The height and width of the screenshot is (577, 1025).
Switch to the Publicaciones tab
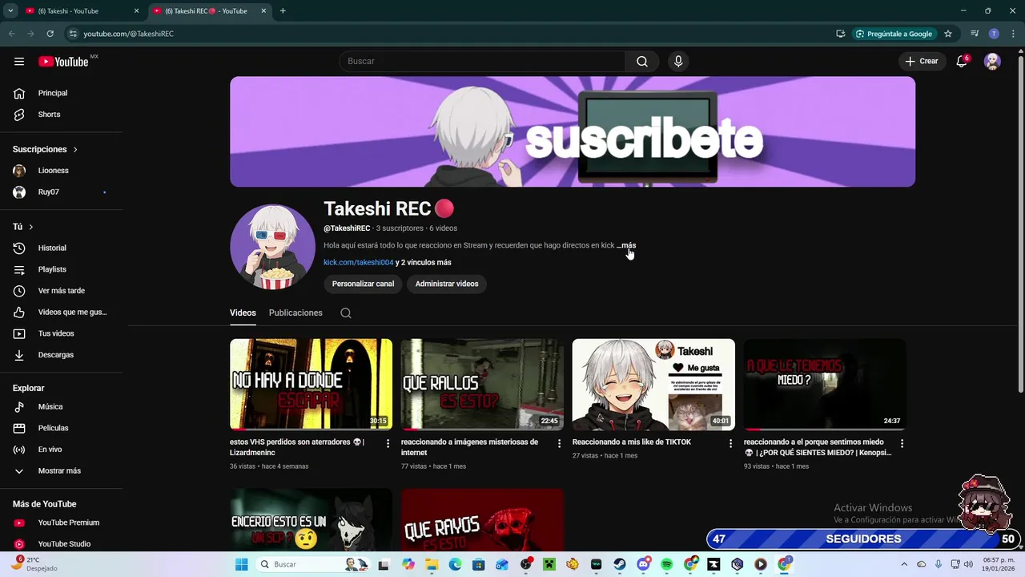tap(295, 313)
